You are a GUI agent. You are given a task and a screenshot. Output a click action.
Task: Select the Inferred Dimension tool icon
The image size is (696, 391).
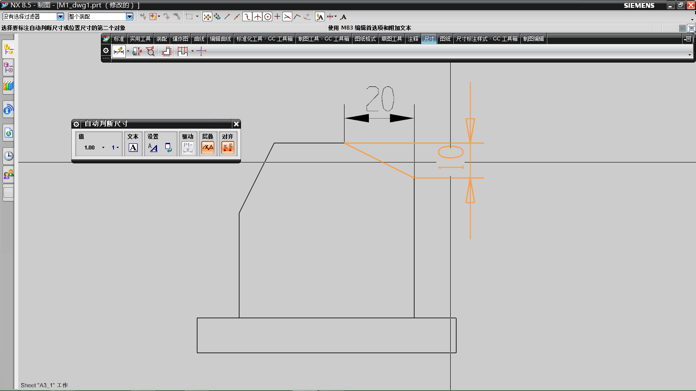[x=118, y=51]
